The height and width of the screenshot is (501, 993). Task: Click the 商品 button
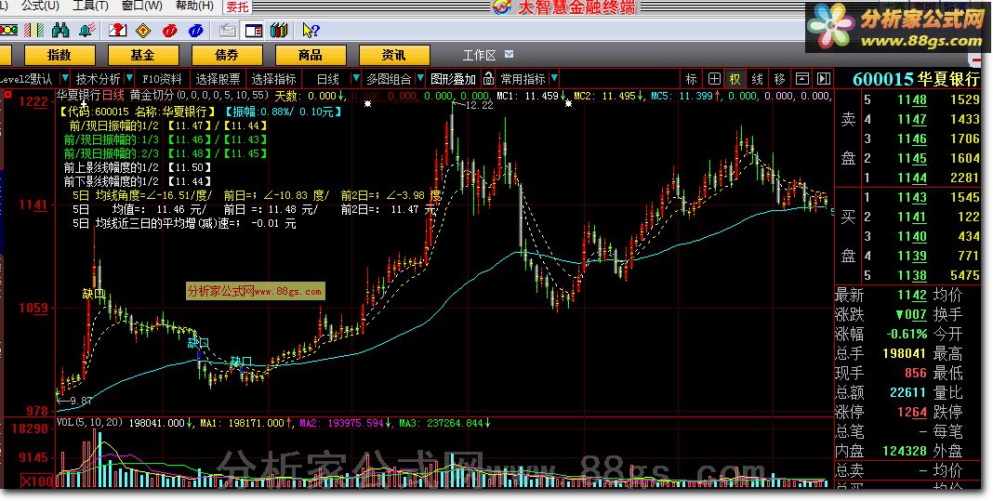tap(310, 55)
